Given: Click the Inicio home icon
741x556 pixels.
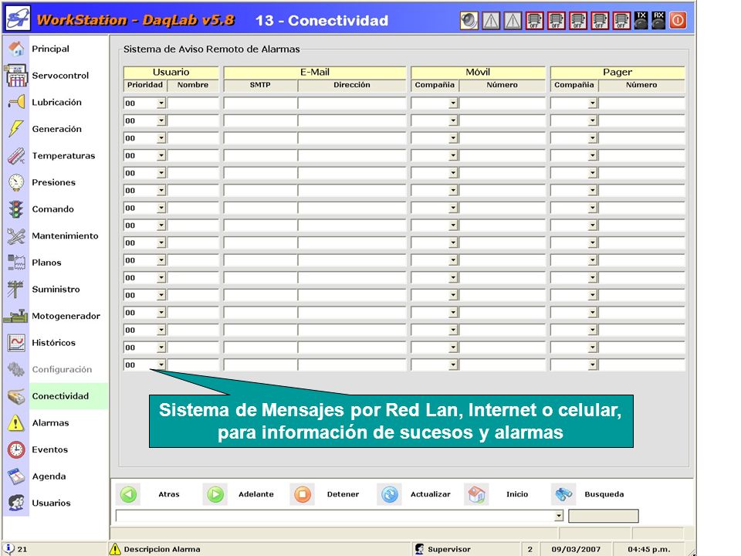Looking at the screenshot, I should click(476, 494).
